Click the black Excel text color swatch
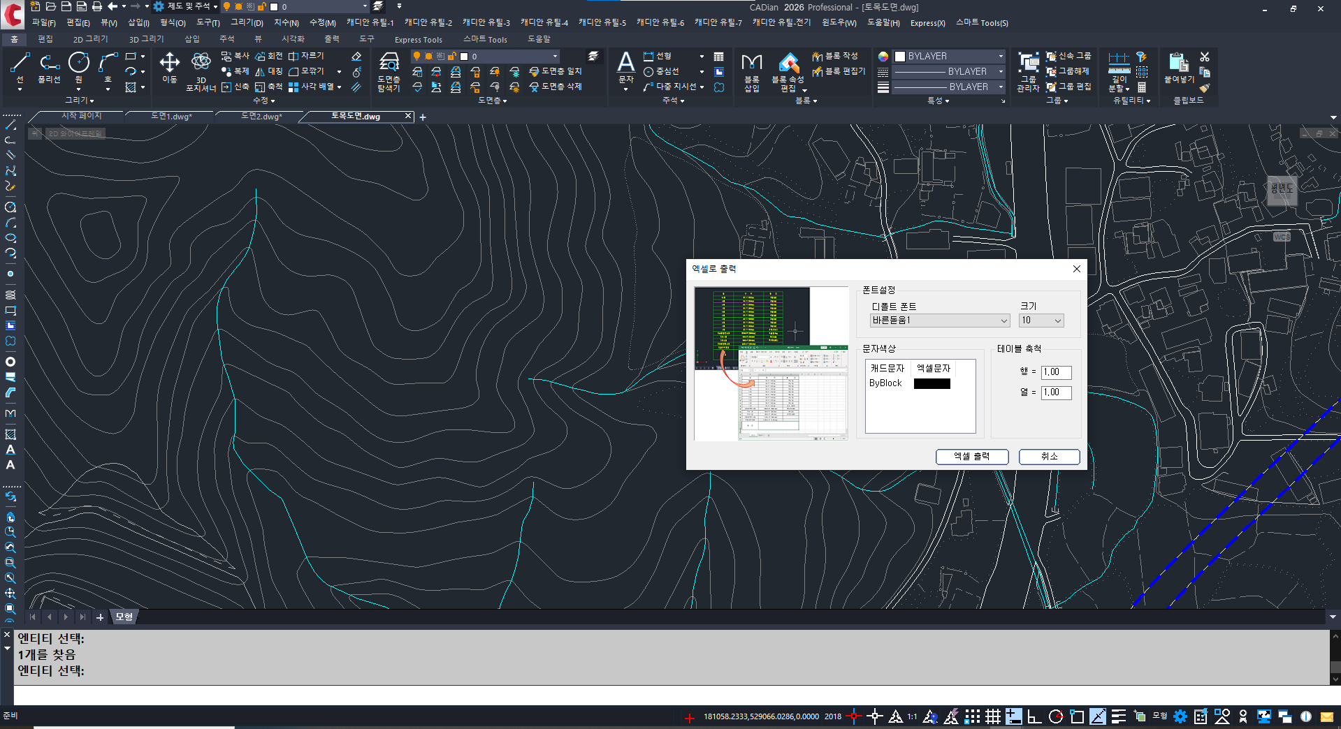Image resolution: width=1341 pixels, height=729 pixels. pos(932,383)
